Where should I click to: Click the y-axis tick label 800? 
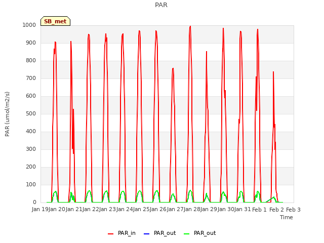pos(31,61)
